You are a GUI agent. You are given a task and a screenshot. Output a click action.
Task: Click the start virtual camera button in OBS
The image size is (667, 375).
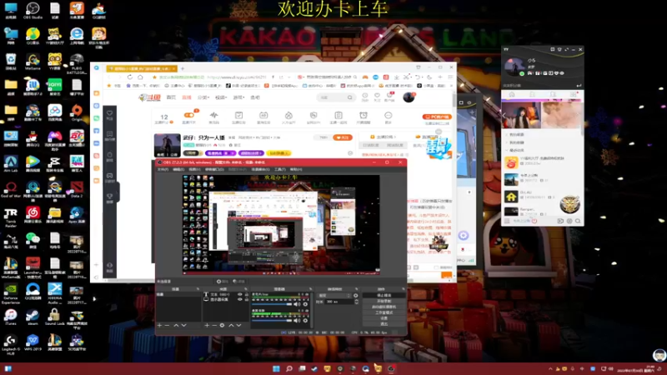384,307
